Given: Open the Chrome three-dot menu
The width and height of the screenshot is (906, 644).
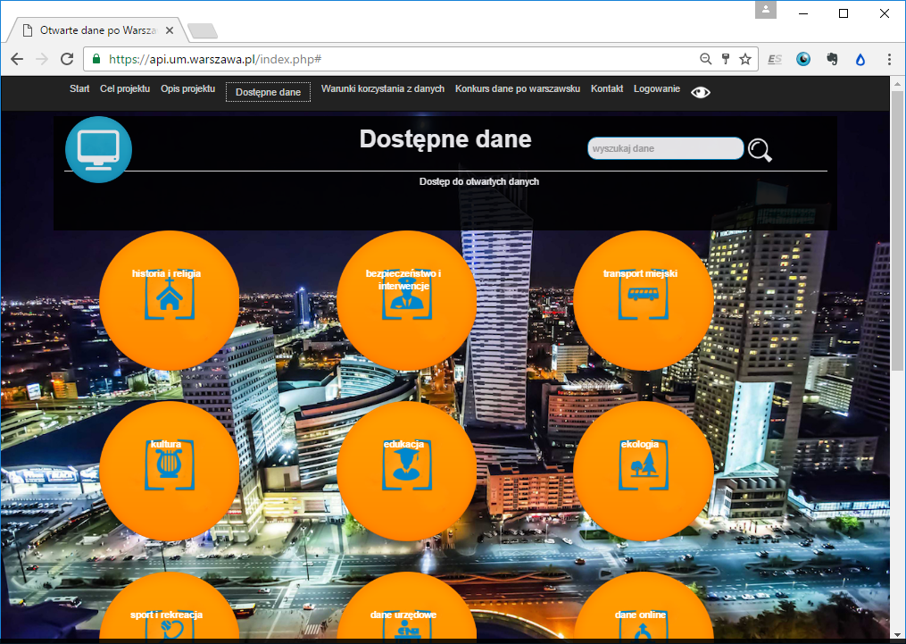Looking at the screenshot, I should pyautogui.click(x=889, y=59).
